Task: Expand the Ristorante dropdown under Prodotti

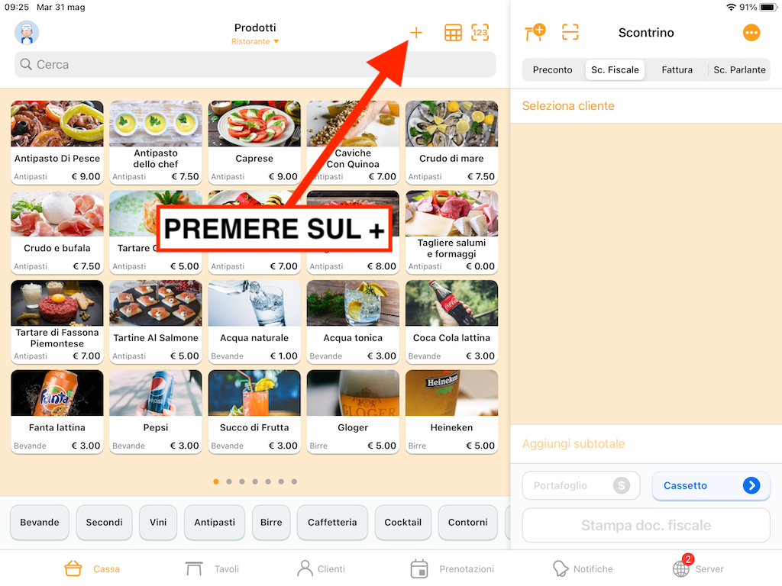Action: click(255, 41)
